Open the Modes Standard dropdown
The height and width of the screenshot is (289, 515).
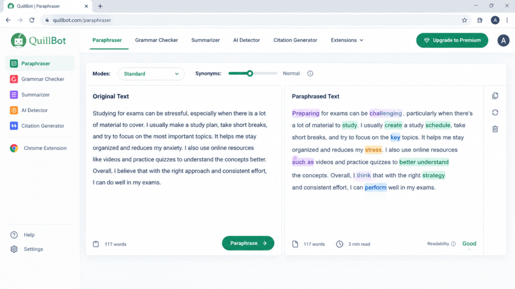(151, 74)
